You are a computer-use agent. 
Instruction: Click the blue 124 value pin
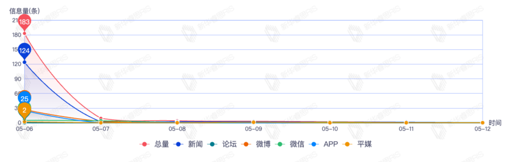pos(25,50)
